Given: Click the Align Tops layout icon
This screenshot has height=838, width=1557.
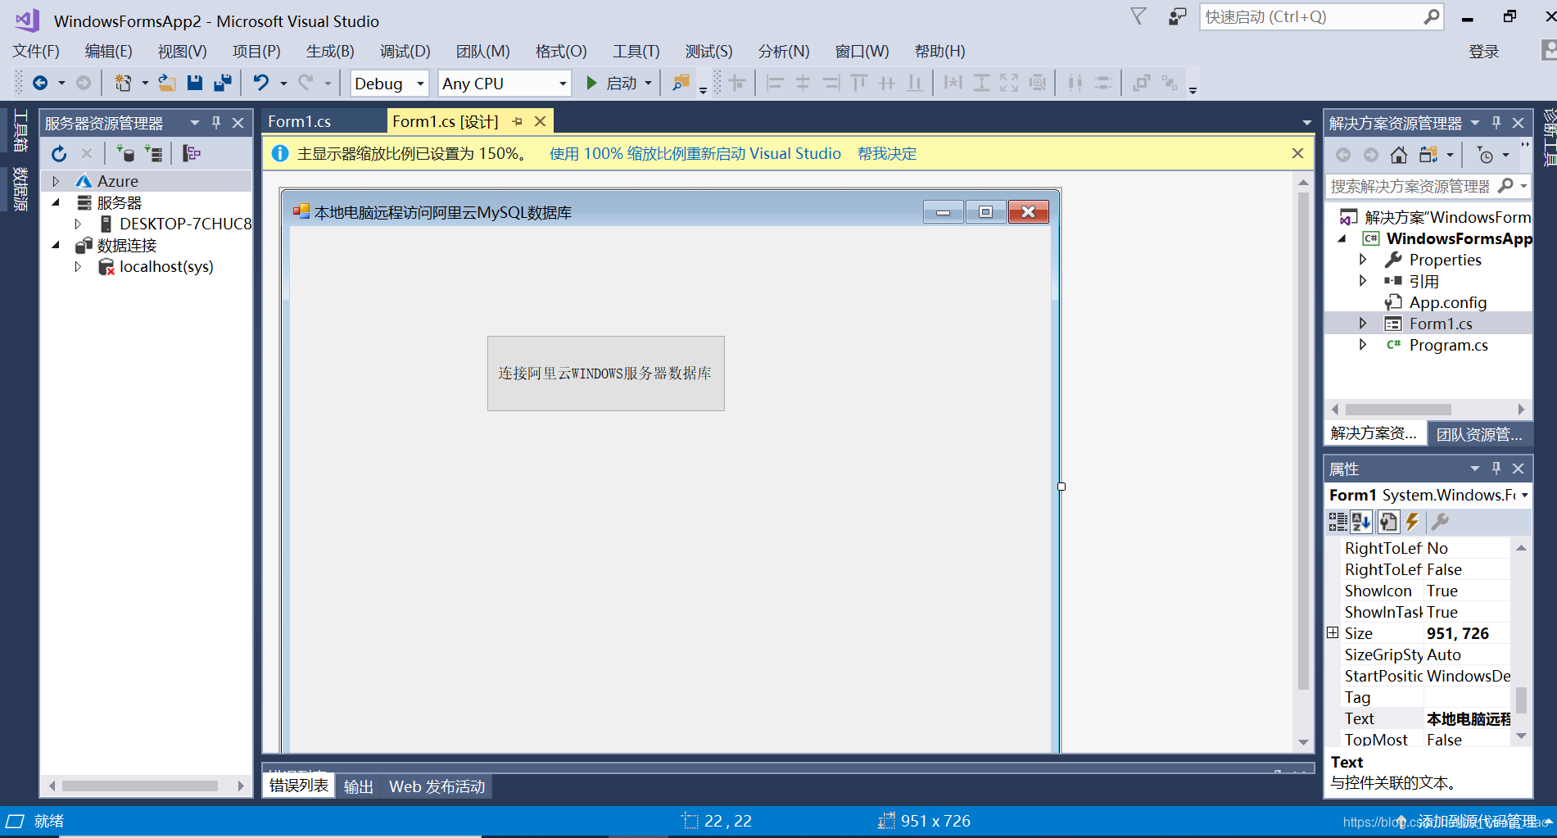Looking at the screenshot, I should click(858, 83).
